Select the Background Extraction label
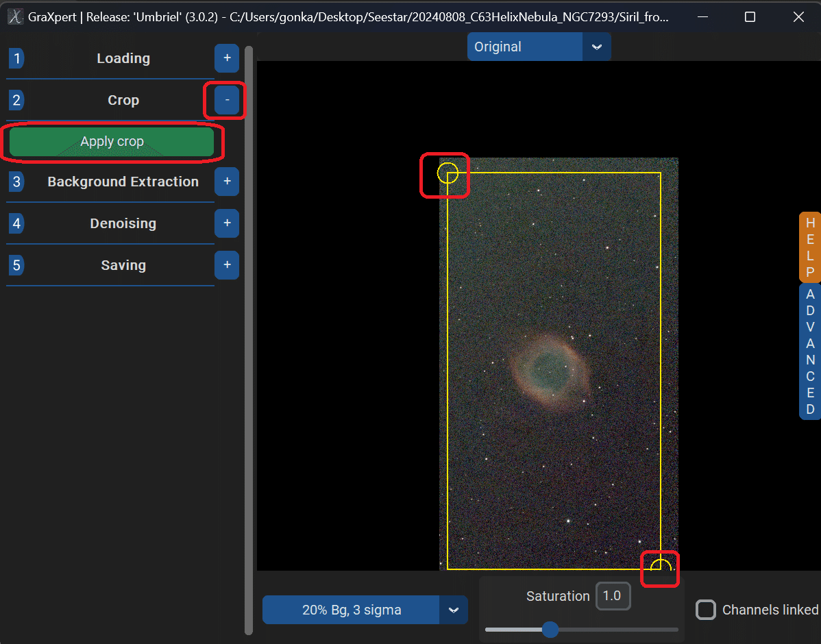This screenshot has height=644, width=821. [x=123, y=182]
